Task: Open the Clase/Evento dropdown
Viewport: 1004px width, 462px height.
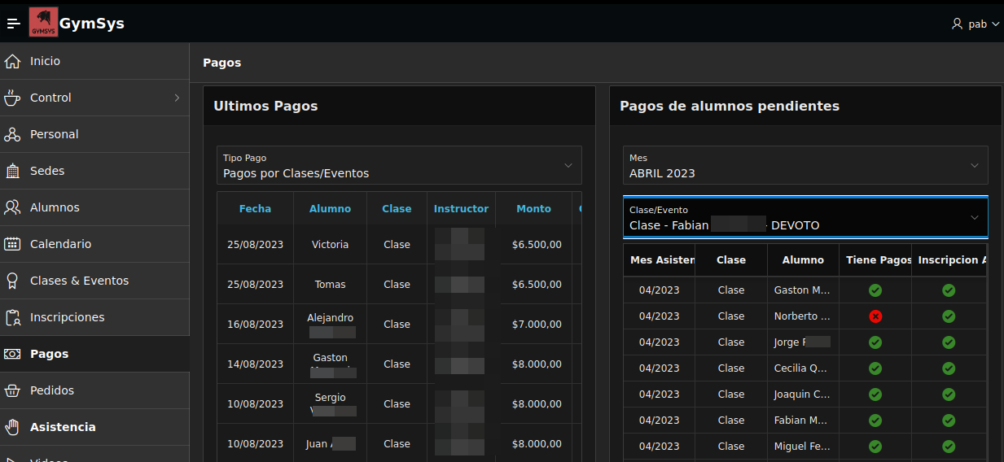Action: pyautogui.click(x=805, y=218)
